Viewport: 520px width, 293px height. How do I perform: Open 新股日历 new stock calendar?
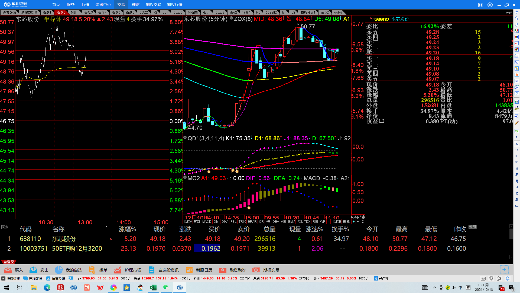click(x=189, y=270)
